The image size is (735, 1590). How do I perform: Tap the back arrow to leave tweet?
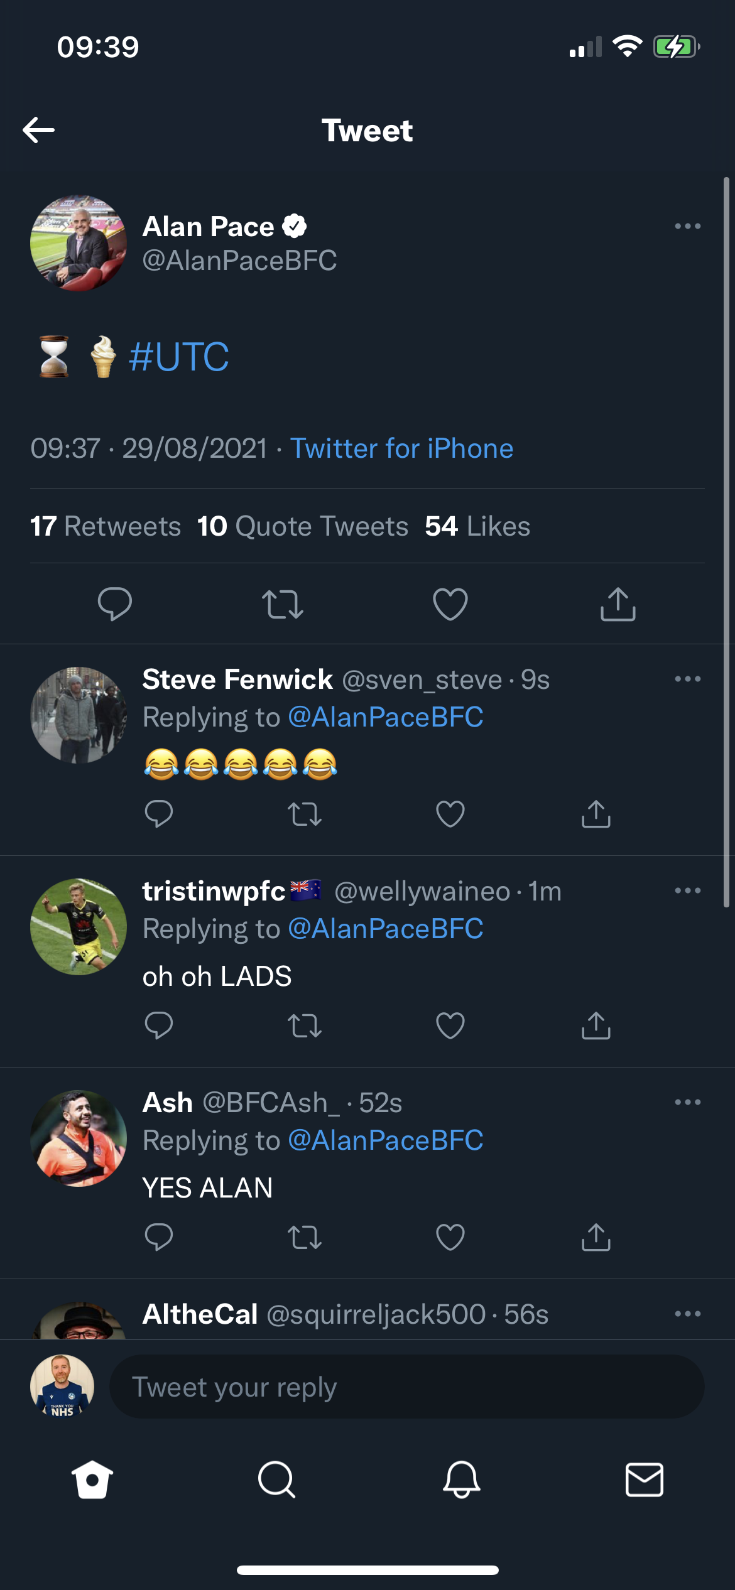39,130
